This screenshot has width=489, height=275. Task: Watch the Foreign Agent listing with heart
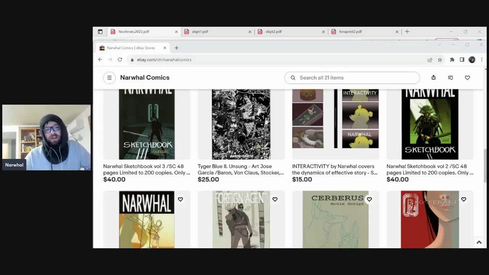(x=275, y=199)
